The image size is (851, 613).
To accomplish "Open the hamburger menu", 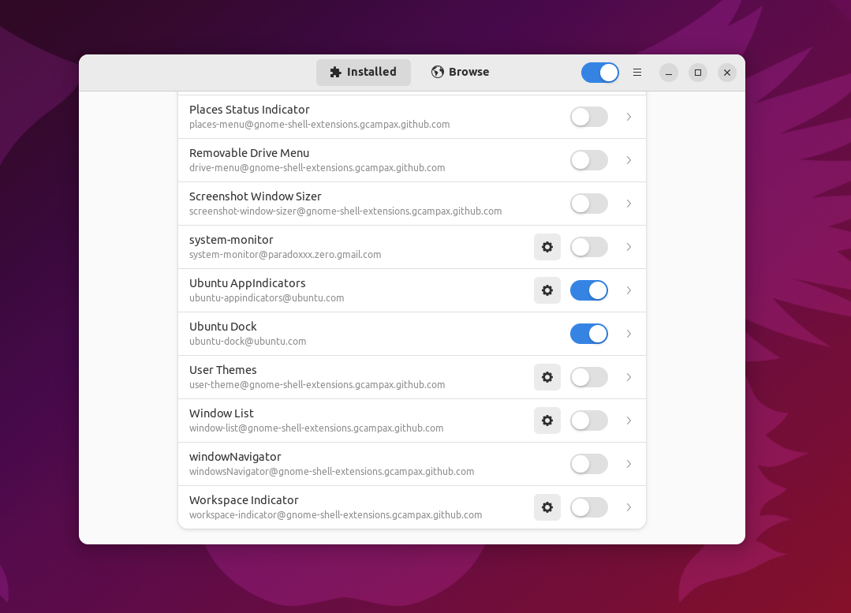I will coord(637,72).
